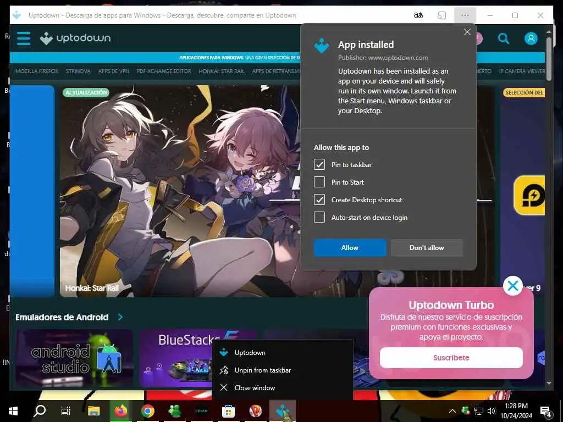Viewport: 563px width, 422px height.
Task: Click the sidebar panel icon in the title bar
Action: (441, 15)
